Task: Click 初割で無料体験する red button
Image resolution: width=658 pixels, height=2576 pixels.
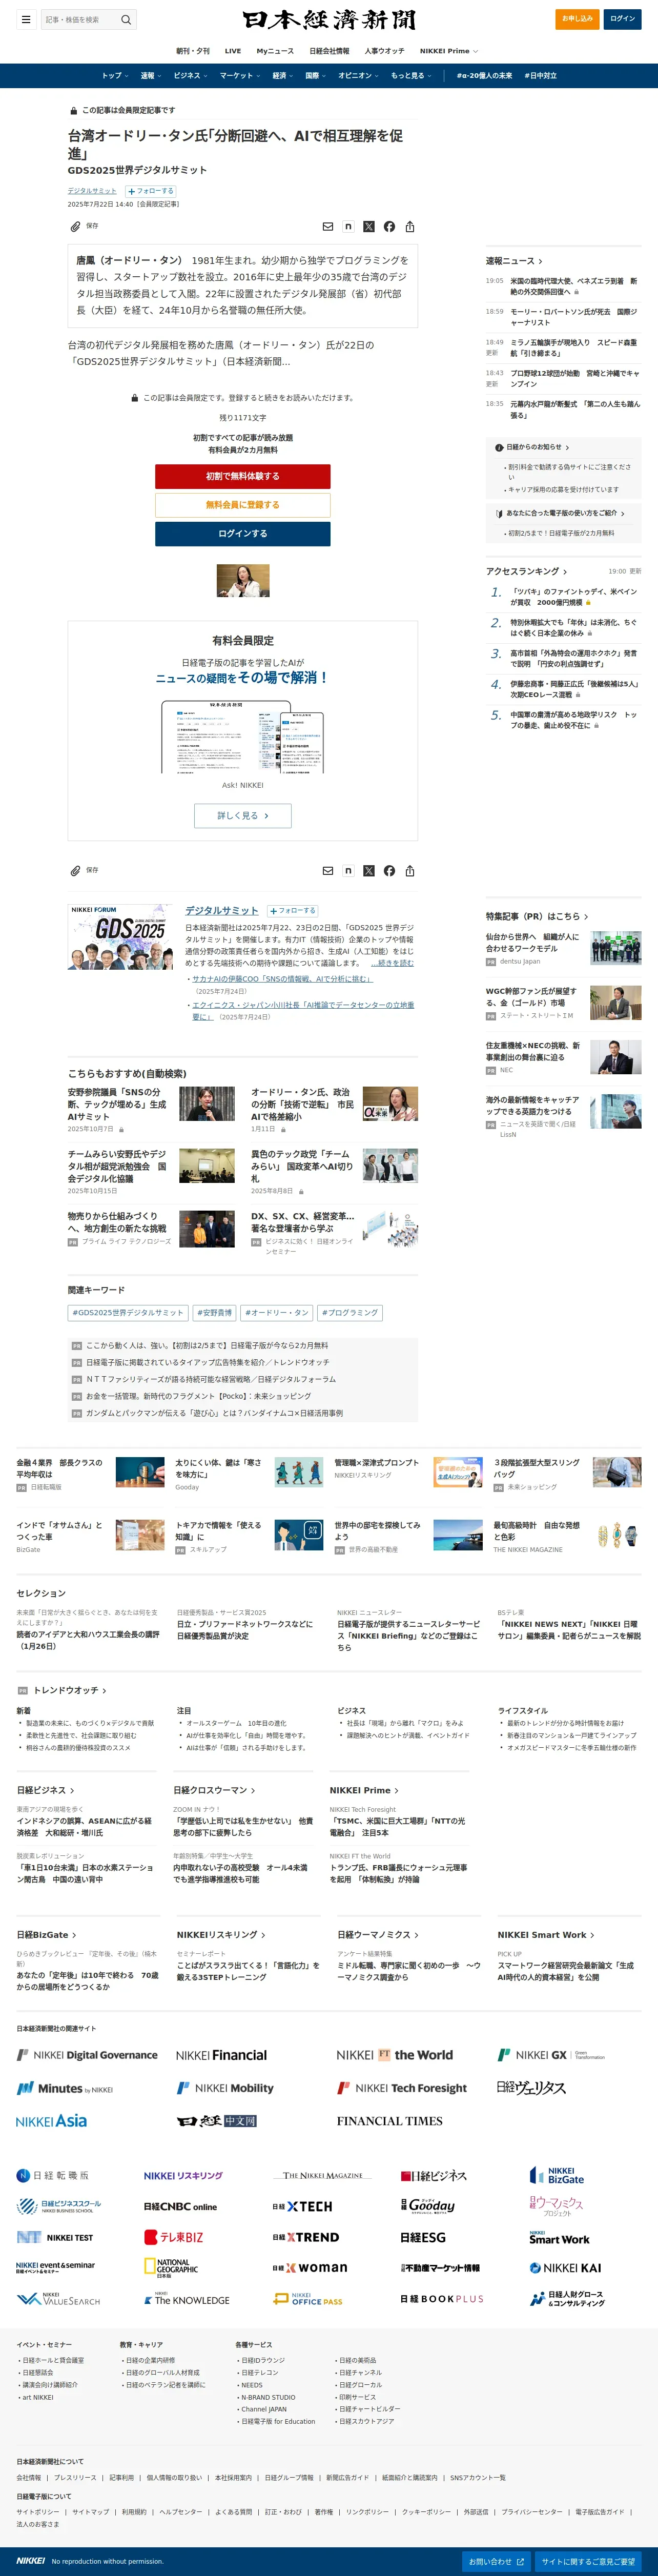Action: [243, 477]
